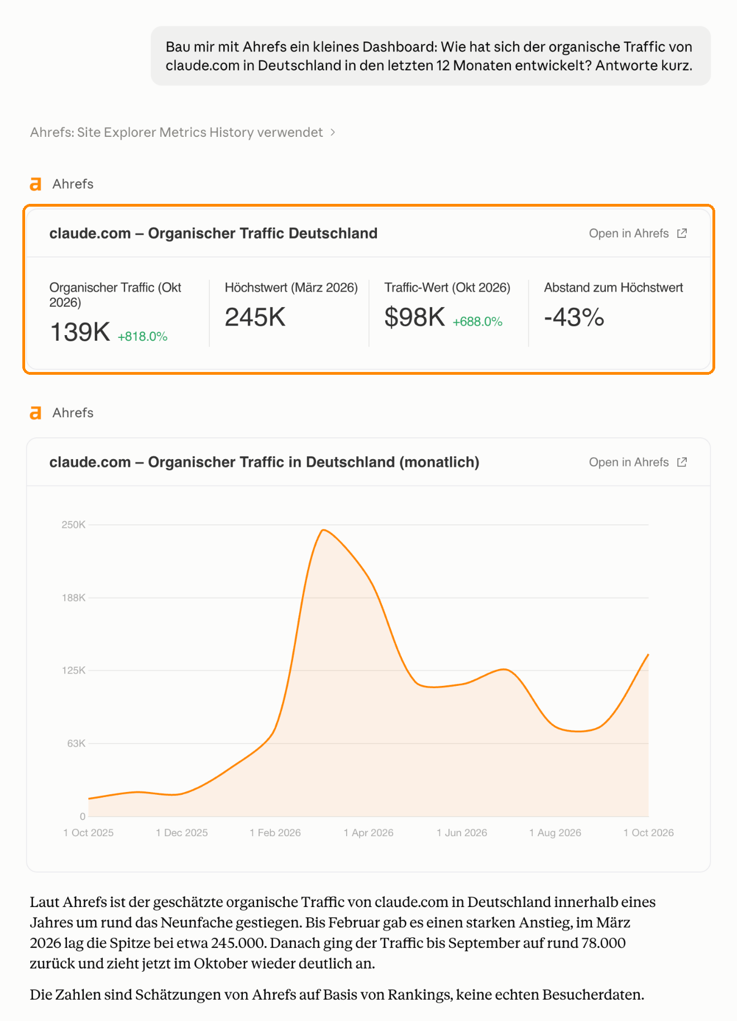Click the user prompt message bubble
Image resolution: width=737 pixels, height=1021 pixels.
tap(430, 56)
